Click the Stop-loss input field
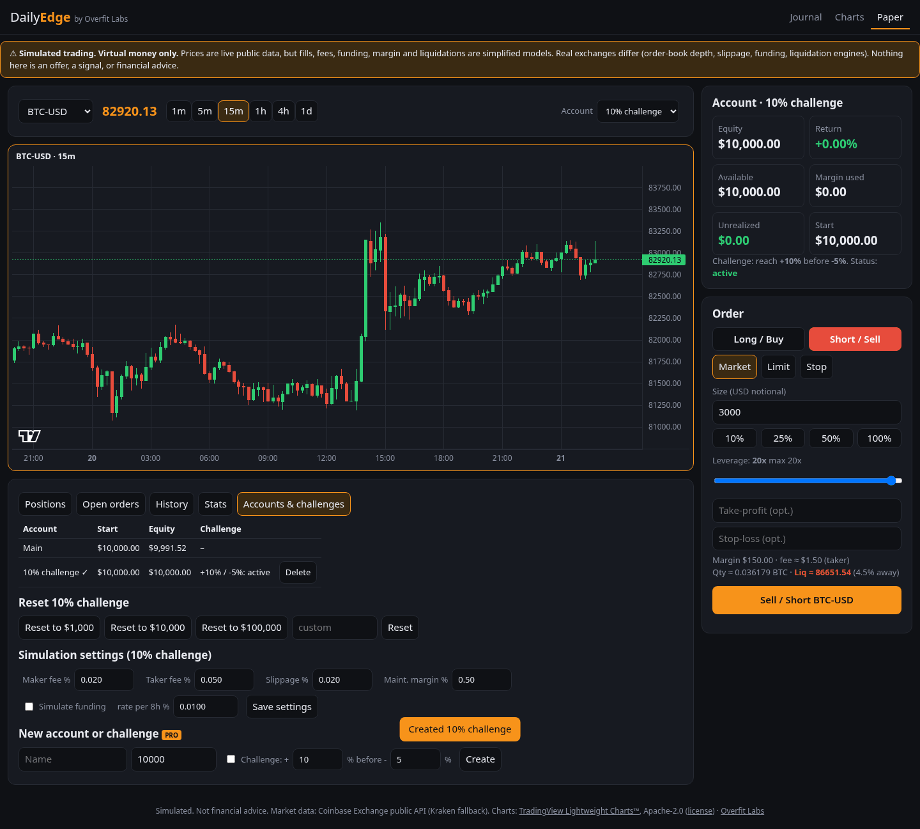The height and width of the screenshot is (829, 920). click(x=807, y=539)
